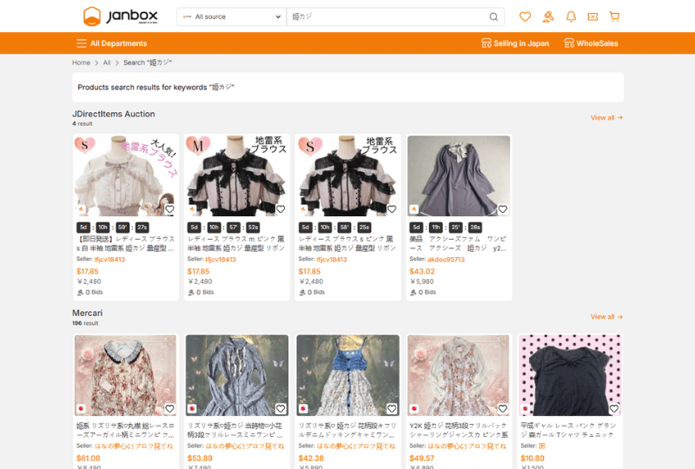
Task: Open the All Departments menu
Action: 112,43
